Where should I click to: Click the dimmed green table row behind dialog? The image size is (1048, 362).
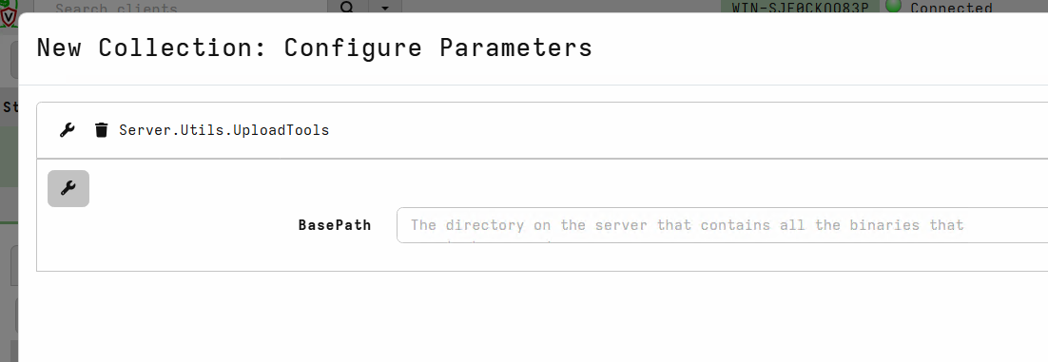(x=9, y=157)
